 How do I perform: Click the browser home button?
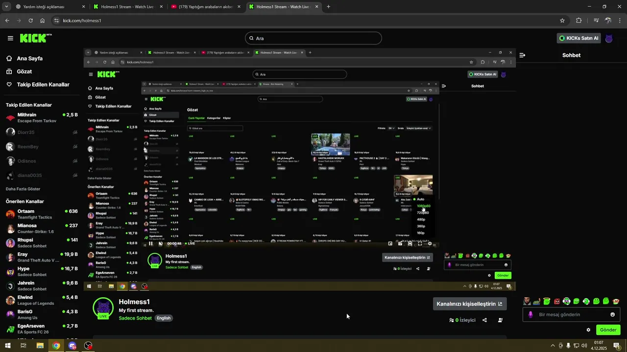pyautogui.click(x=42, y=21)
